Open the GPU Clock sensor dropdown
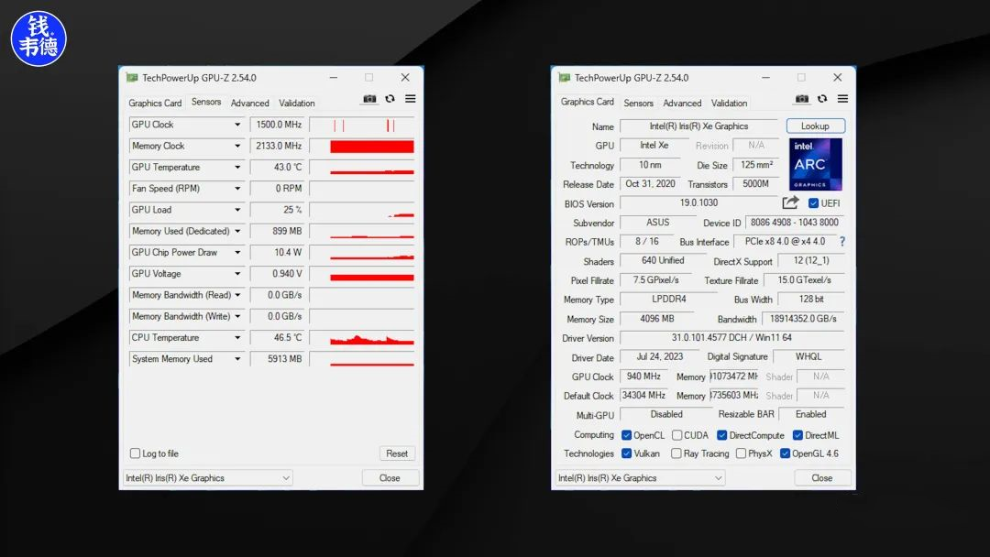 pos(237,125)
